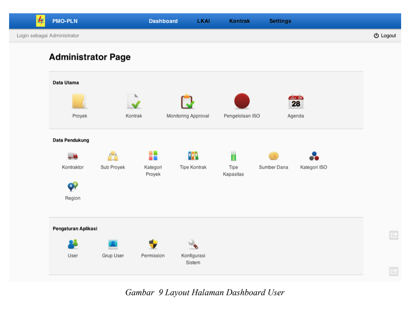This screenshot has height=312, width=409.
Task: Open the User management icon
Action: coord(73,244)
